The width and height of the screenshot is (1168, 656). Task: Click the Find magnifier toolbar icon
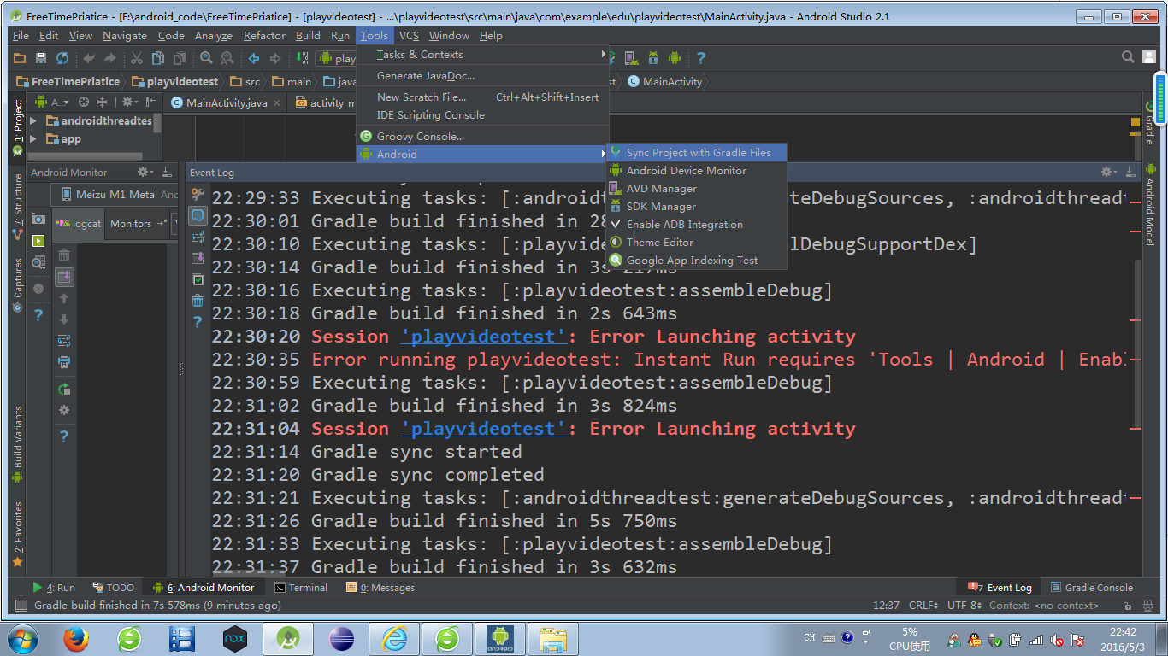pos(206,58)
